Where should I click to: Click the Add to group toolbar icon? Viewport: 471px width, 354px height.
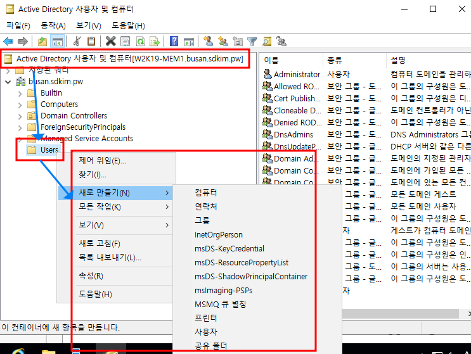[x=281, y=41]
